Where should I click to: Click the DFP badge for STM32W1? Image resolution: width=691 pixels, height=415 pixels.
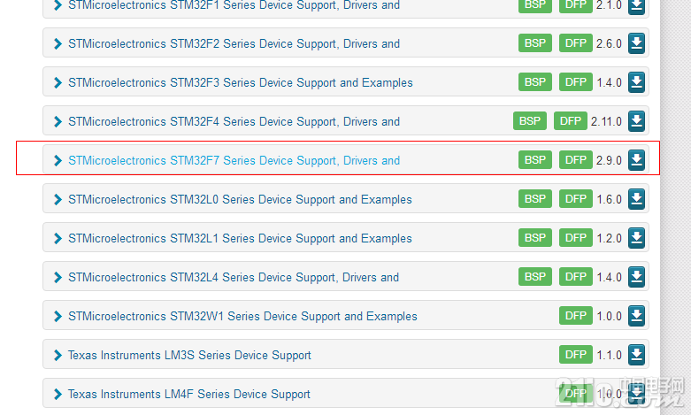click(x=576, y=315)
